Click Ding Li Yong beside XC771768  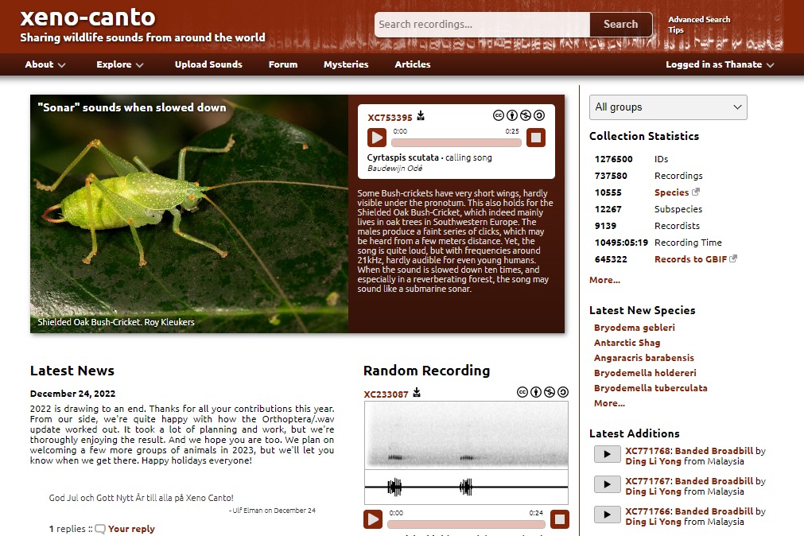[653, 461]
